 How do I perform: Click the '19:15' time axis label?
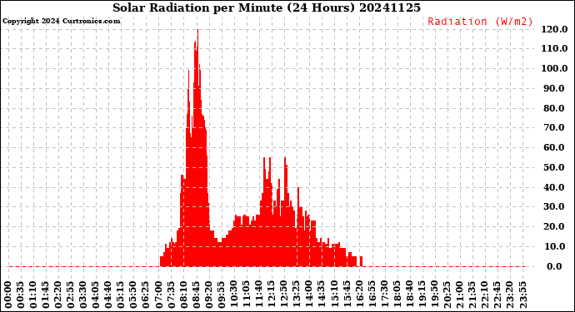[x=422, y=295]
